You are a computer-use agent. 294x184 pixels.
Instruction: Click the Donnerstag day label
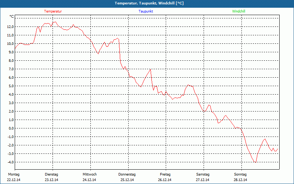[127, 174]
